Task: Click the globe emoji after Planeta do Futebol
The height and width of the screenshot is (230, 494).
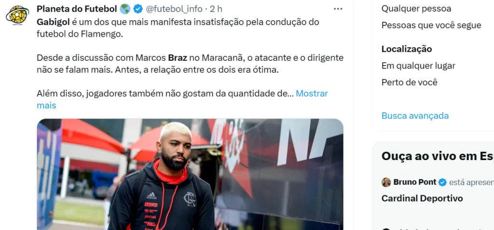Action: [x=125, y=9]
